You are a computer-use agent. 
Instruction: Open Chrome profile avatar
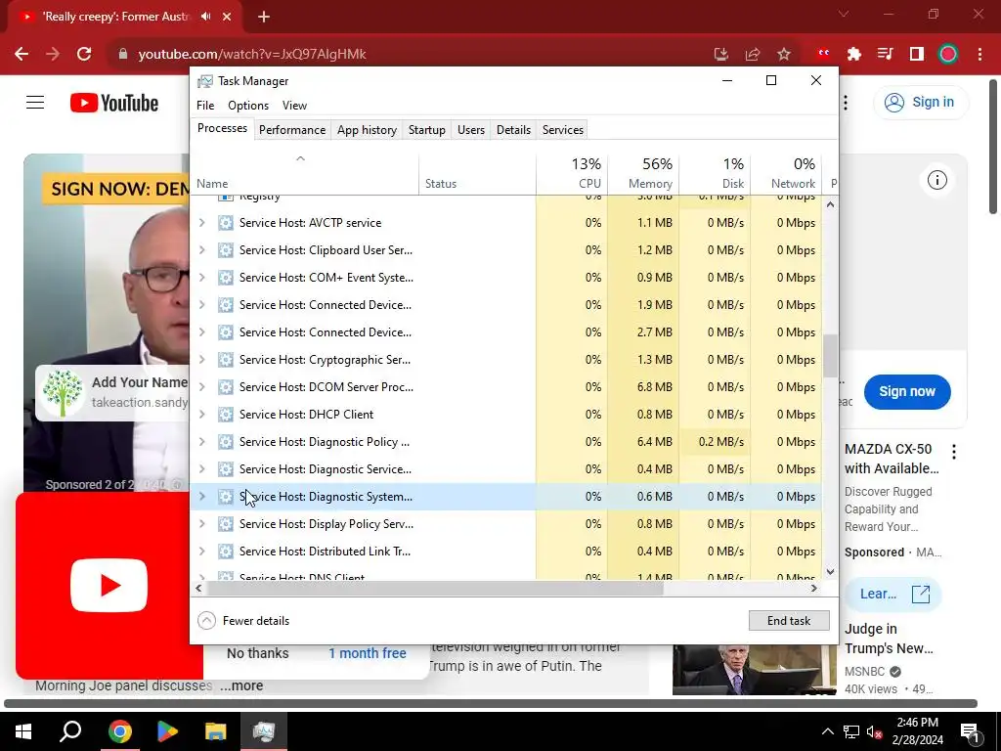[x=948, y=55]
